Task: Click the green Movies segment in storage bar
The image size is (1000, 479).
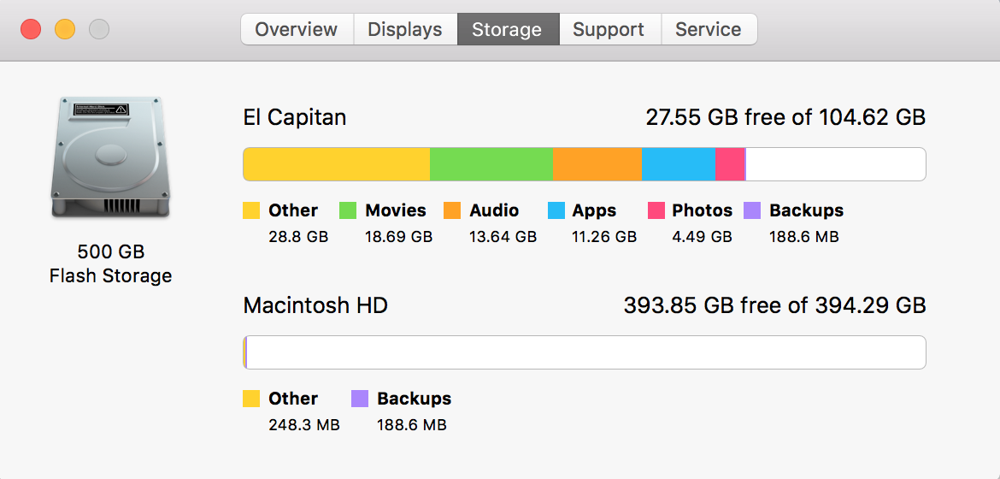Action: click(491, 164)
